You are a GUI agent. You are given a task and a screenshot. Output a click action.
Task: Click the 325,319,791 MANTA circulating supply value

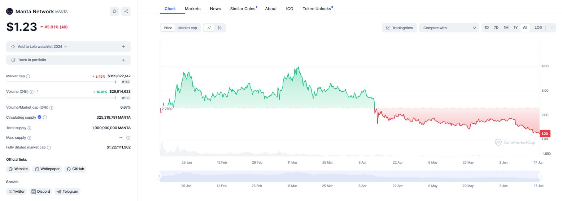coord(114,118)
